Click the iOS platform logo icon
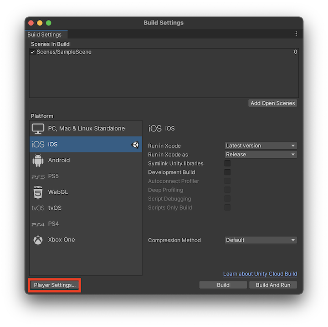The height and width of the screenshot is (327, 328). click(x=38, y=144)
